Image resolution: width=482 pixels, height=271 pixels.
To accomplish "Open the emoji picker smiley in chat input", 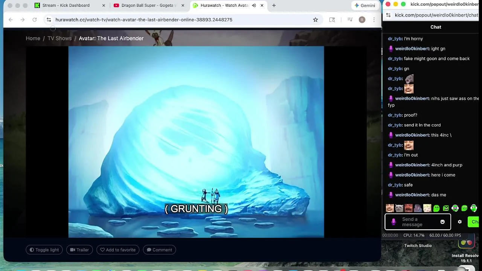I will click(x=442, y=222).
